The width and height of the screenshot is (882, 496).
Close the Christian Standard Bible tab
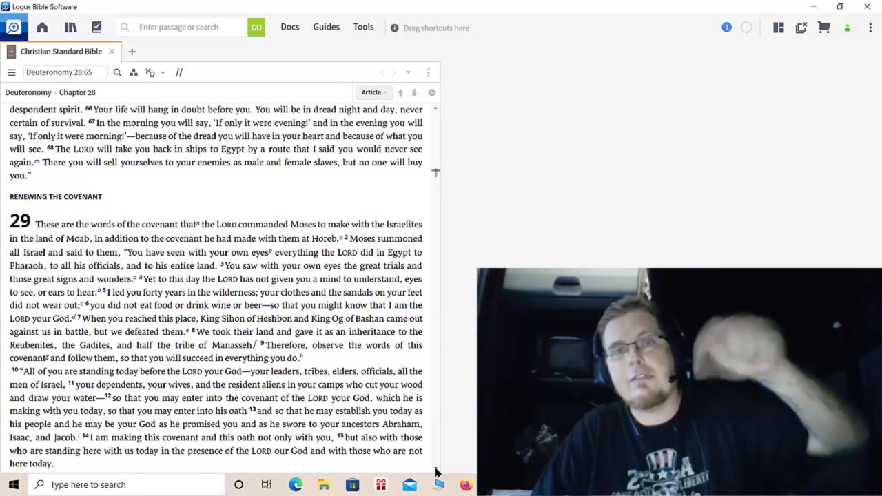point(112,52)
